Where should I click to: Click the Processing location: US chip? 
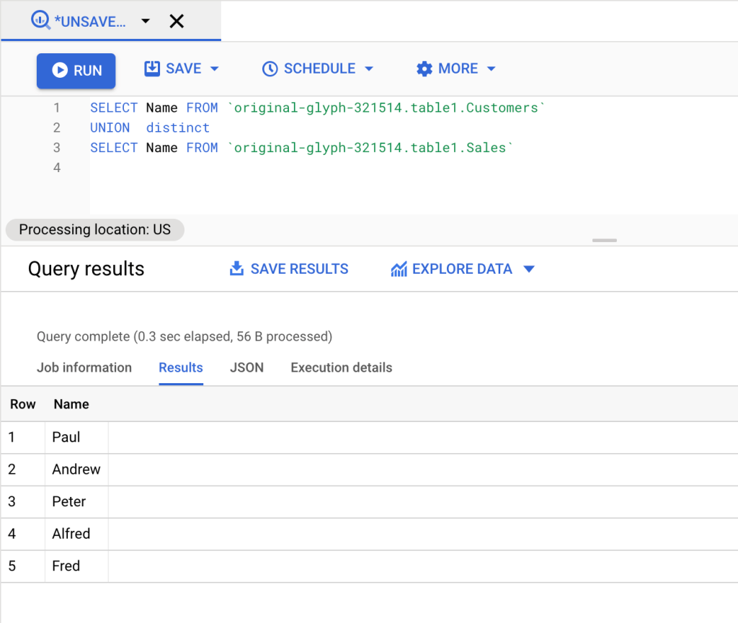pos(94,230)
